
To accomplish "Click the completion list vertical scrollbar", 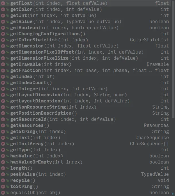I will click(173, 59).
